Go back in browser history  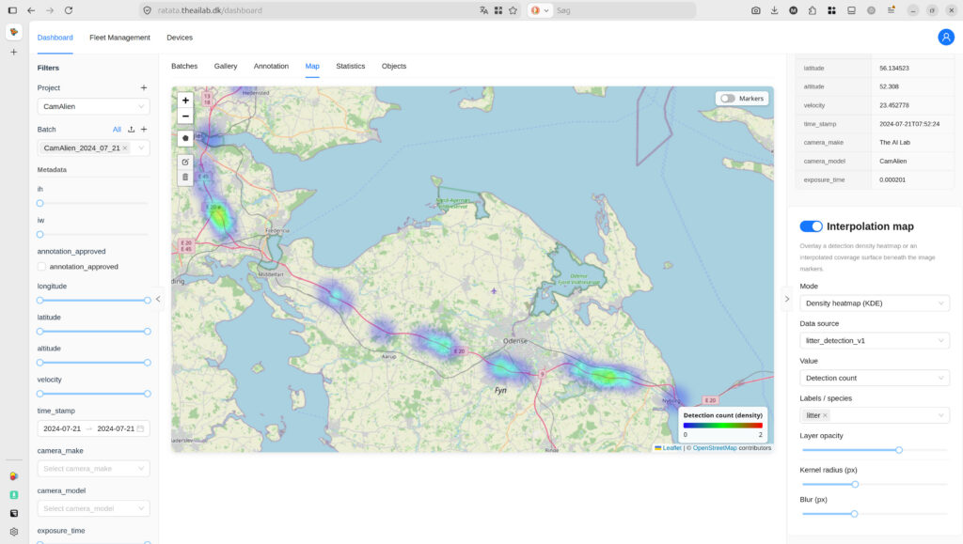click(31, 10)
